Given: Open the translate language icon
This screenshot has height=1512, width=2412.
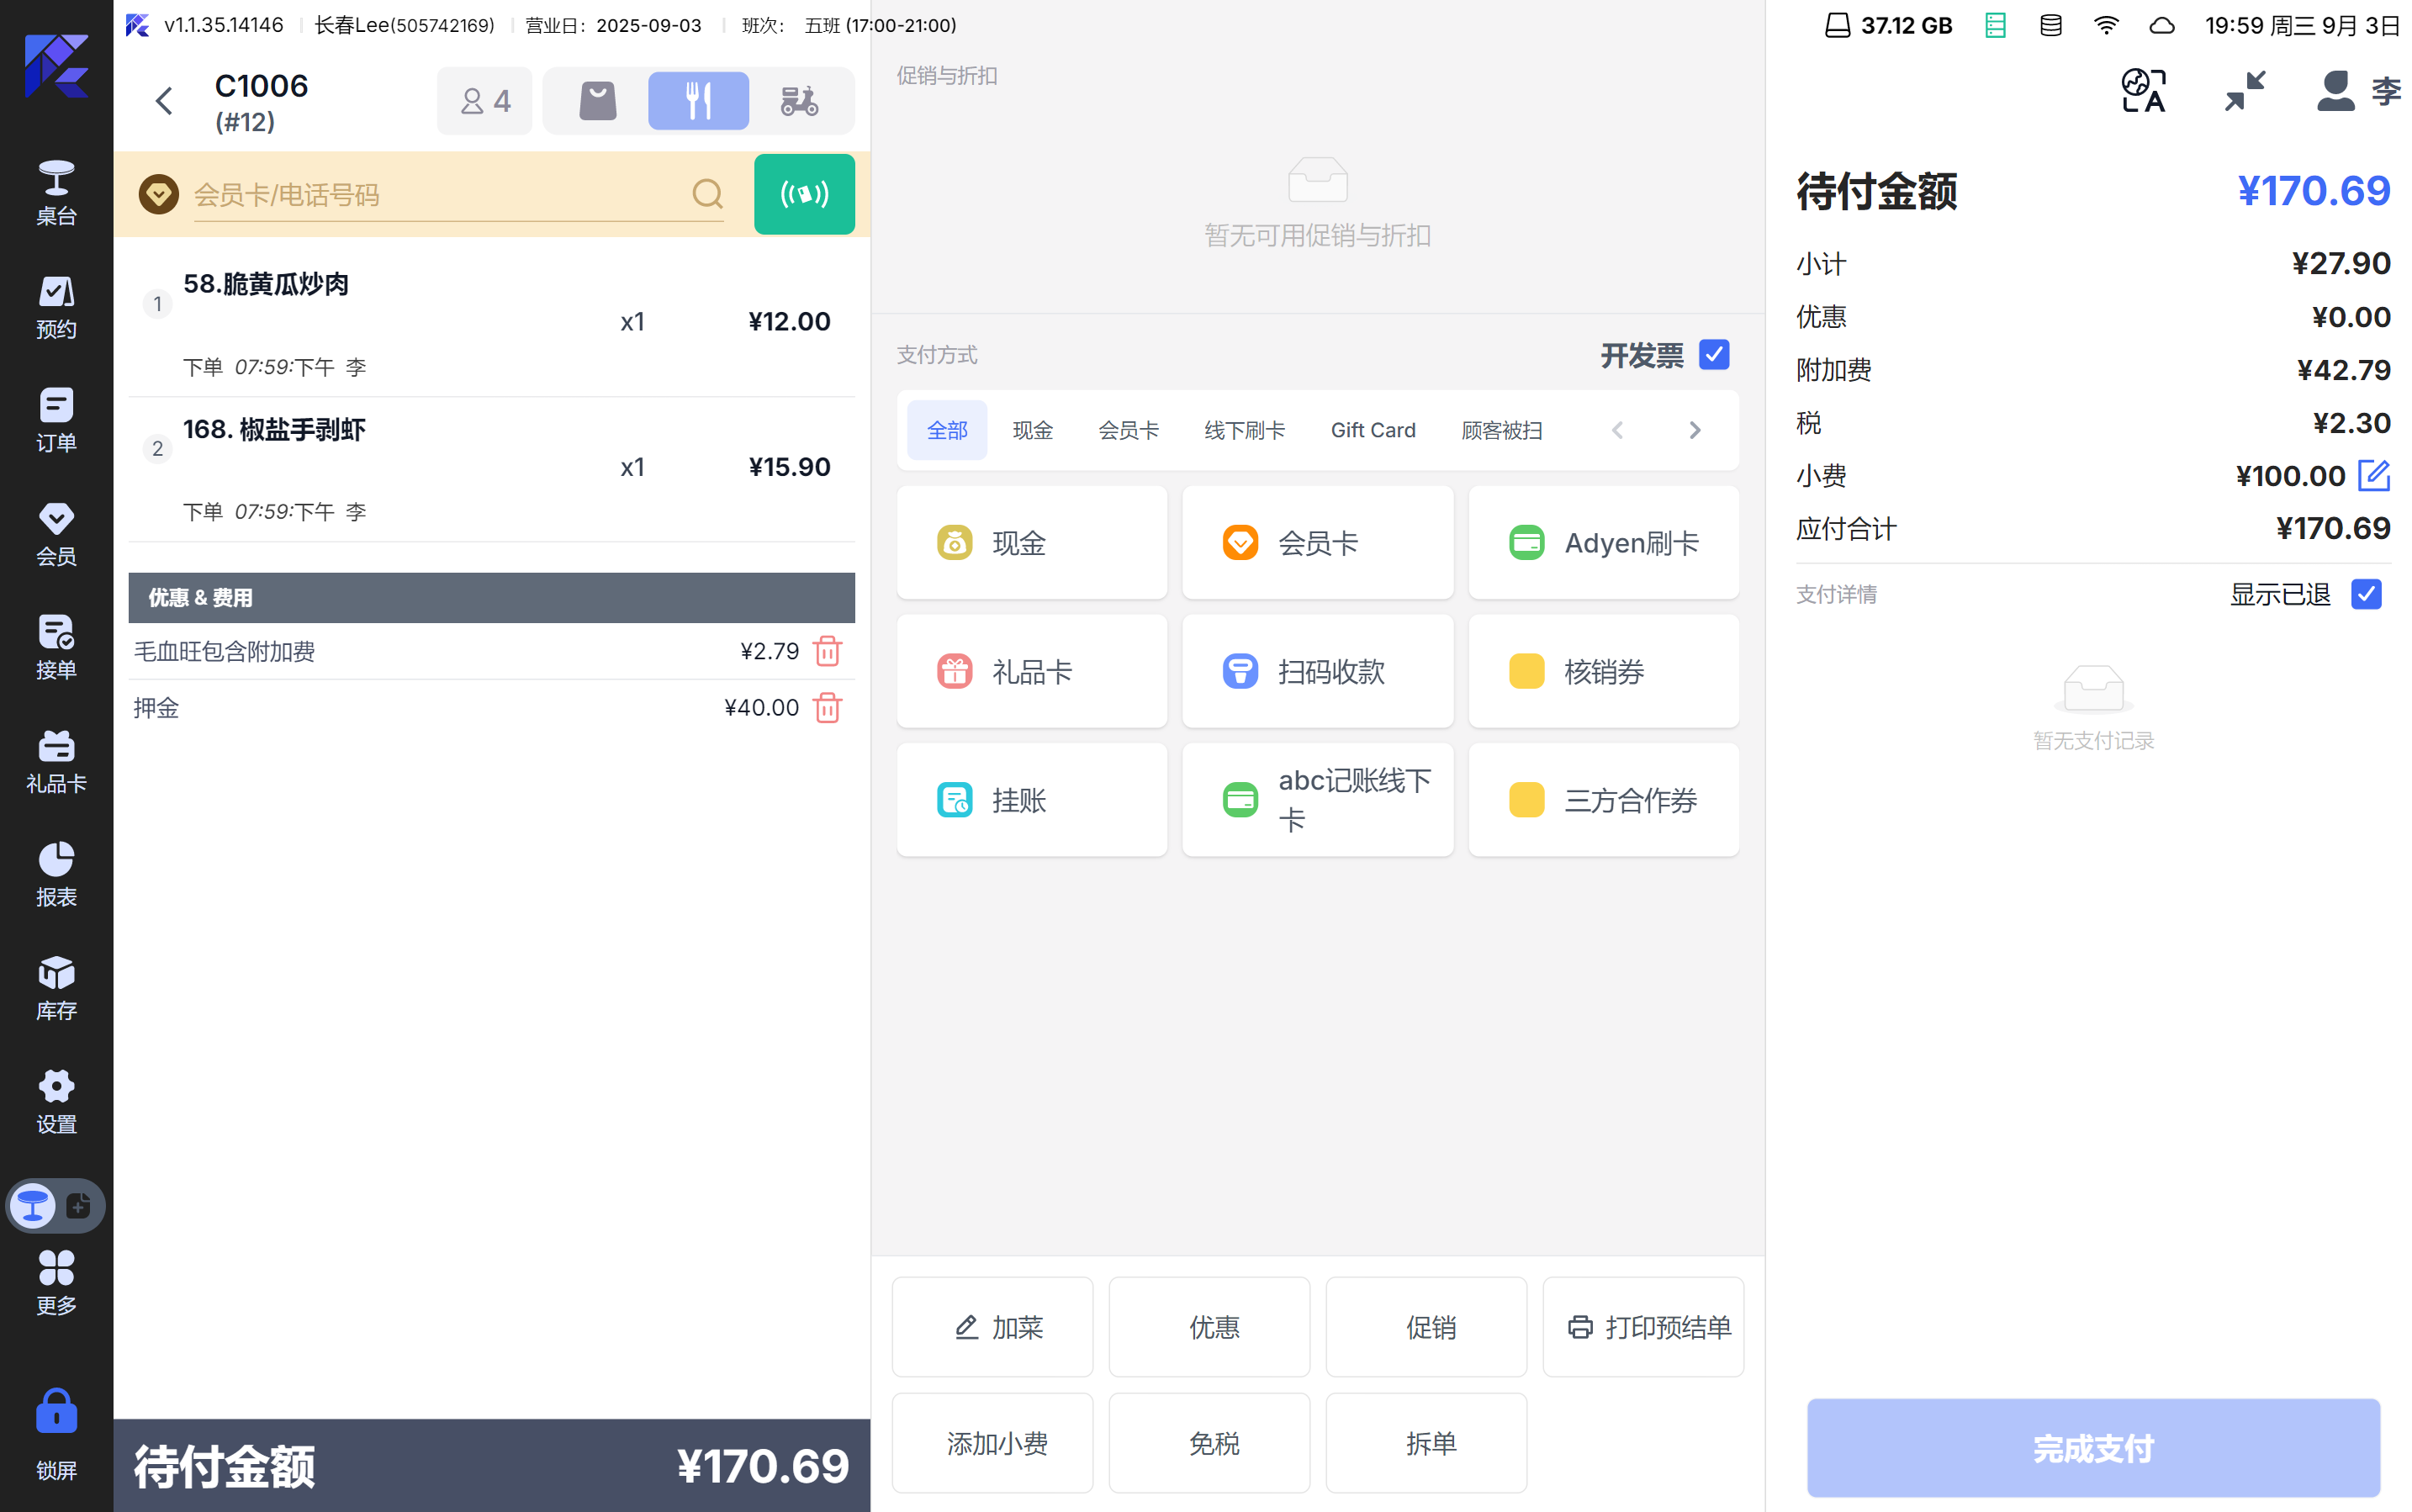Looking at the screenshot, I should 2143,91.
